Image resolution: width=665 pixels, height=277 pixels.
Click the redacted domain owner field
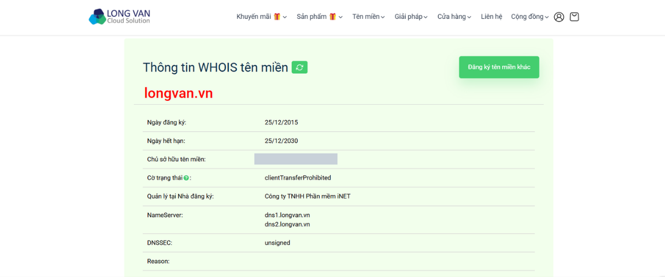pos(296,159)
